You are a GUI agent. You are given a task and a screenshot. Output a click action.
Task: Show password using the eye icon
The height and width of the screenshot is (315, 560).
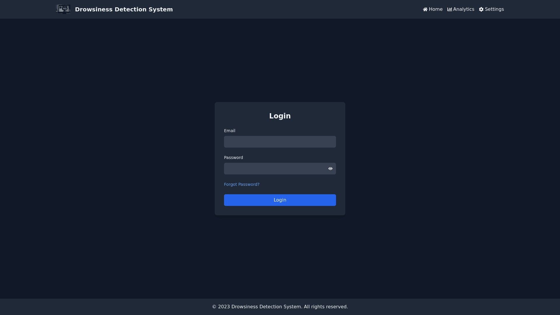(x=330, y=169)
